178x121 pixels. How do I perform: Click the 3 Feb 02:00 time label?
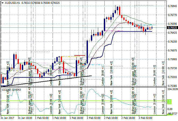(146, 118)
